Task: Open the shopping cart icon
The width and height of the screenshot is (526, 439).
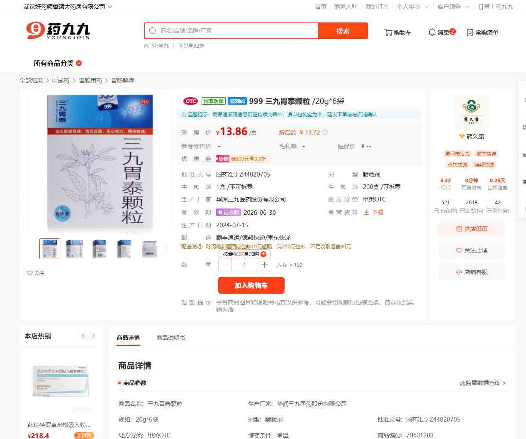Action: 388,32
